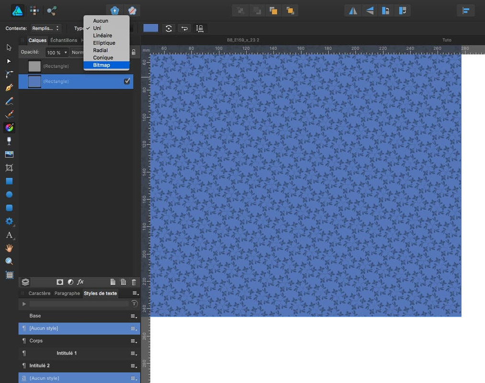Select the View hand tool
Image resolution: width=485 pixels, height=383 pixels.
coord(9,248)
